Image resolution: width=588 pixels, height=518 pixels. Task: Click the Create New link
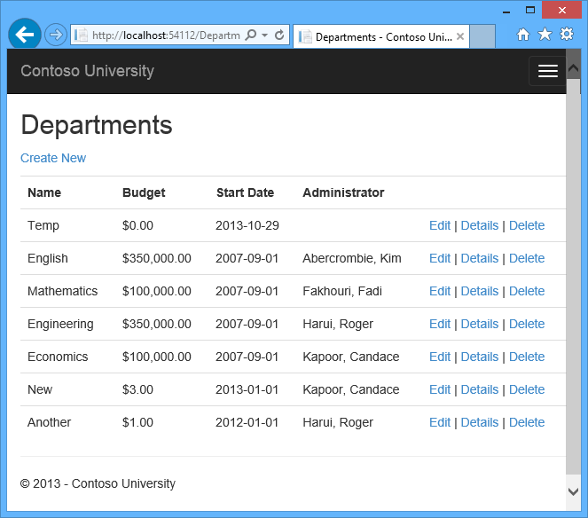pos(53,158)
